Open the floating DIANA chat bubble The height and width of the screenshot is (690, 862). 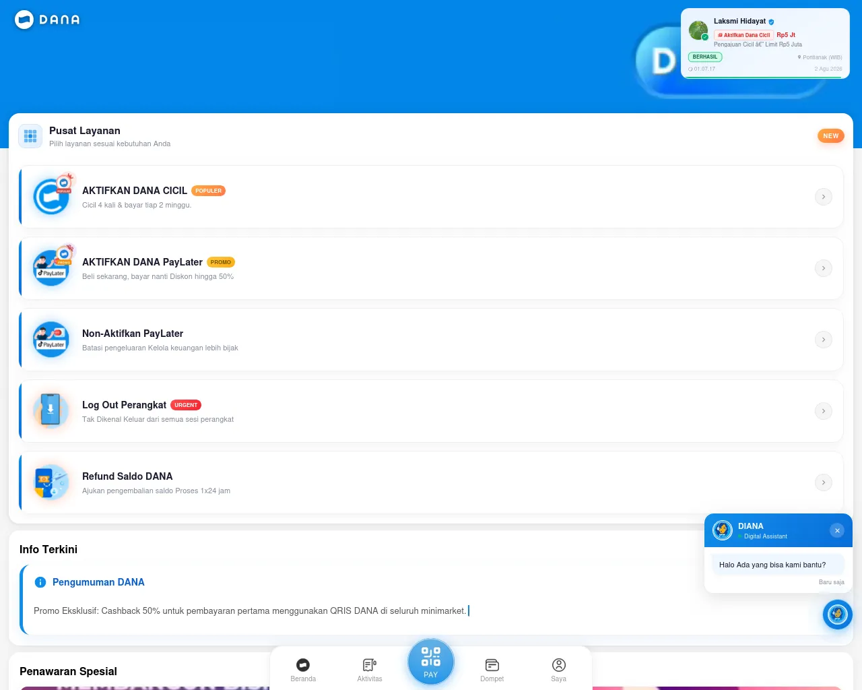click(x=838, y=614)
